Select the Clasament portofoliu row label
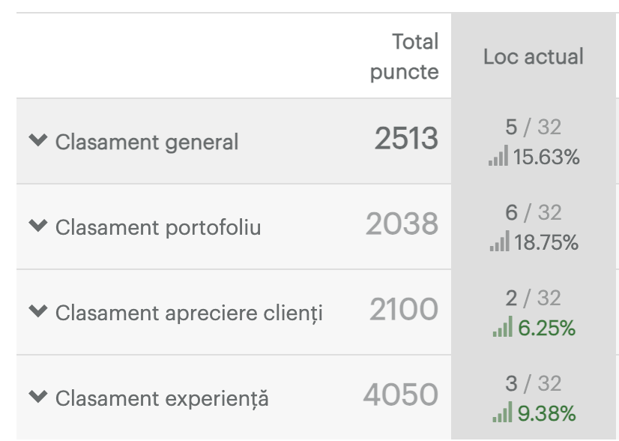This screenshot has height=441, width=619. [158, 227]
